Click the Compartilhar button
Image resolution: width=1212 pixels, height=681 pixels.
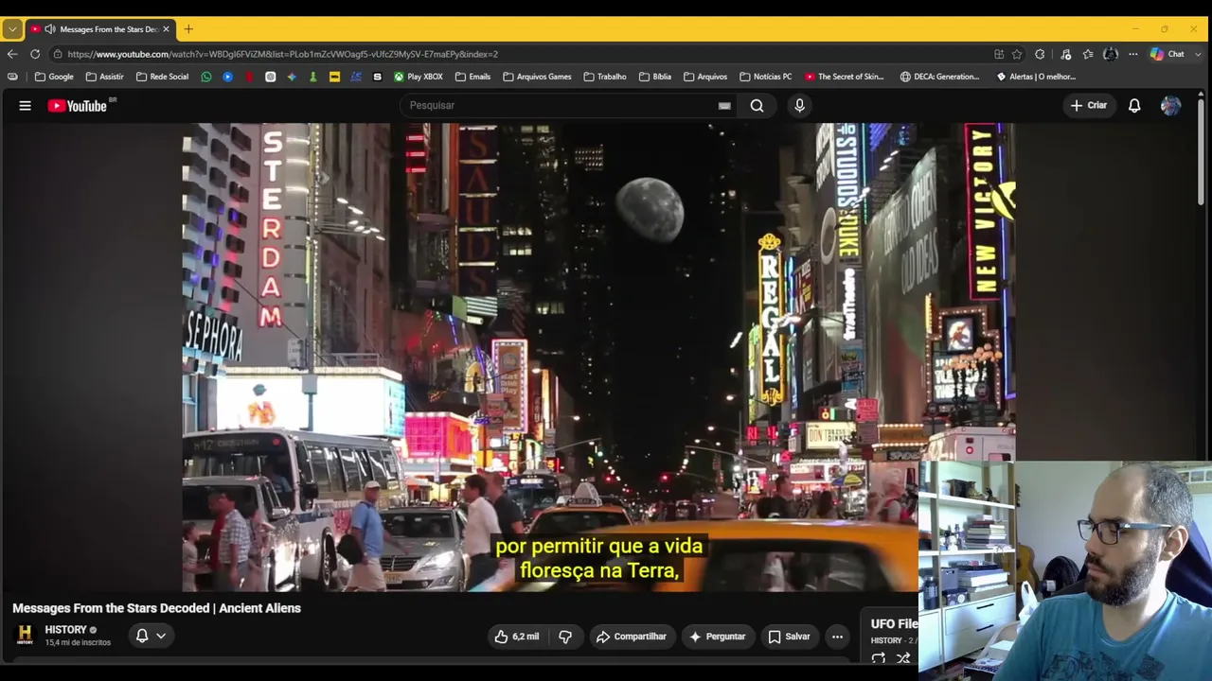click(632, 637)
